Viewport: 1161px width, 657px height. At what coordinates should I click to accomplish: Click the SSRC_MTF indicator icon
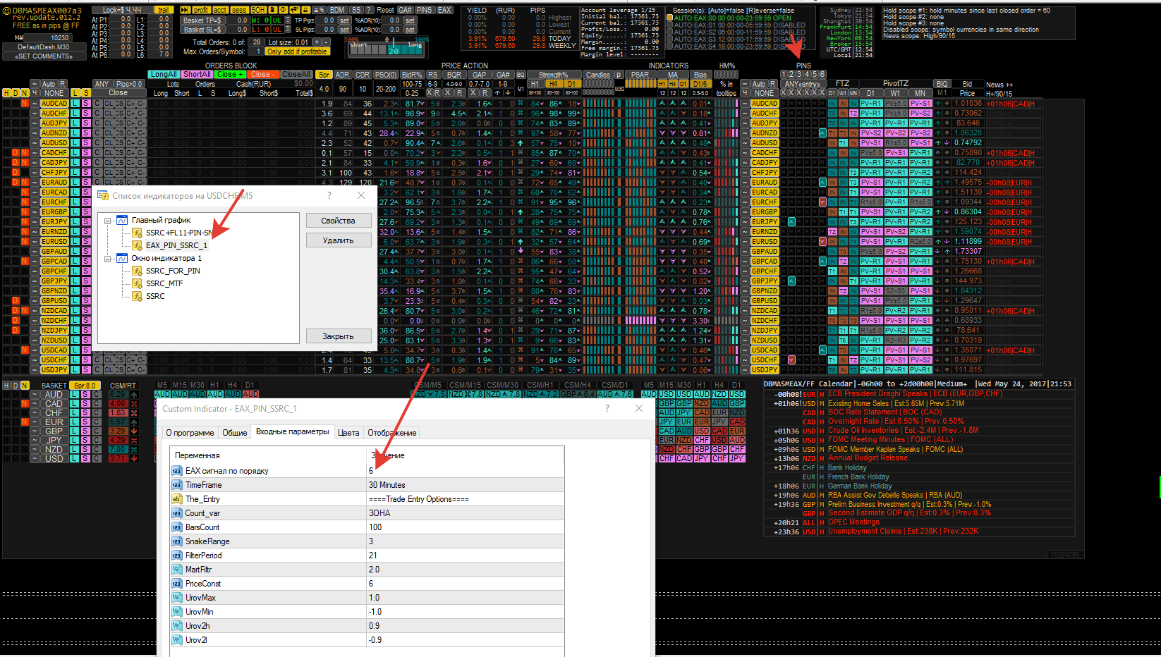click(138, 283)
